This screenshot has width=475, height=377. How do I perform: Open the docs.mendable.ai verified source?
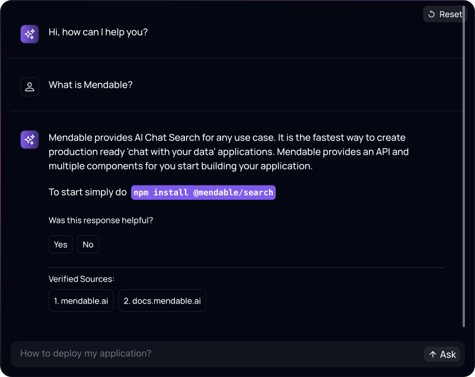(x=162, y=301)
